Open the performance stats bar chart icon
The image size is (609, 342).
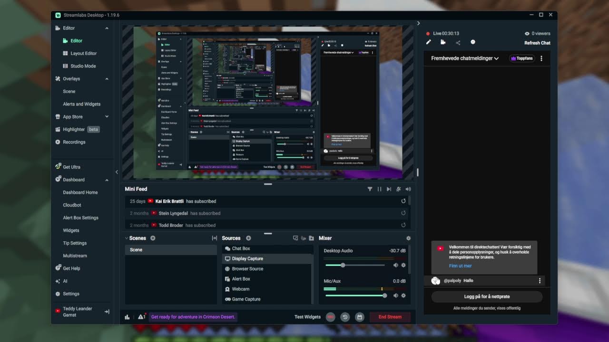coord(128,317)
